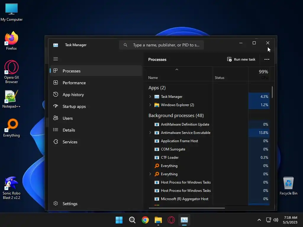Select the Opera GX Browser desktop shortcut
Viewport: 303px width, 227px height.
[12, 72]
